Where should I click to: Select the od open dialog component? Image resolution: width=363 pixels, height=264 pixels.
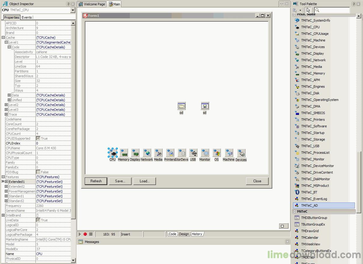(x=181, y=106)
